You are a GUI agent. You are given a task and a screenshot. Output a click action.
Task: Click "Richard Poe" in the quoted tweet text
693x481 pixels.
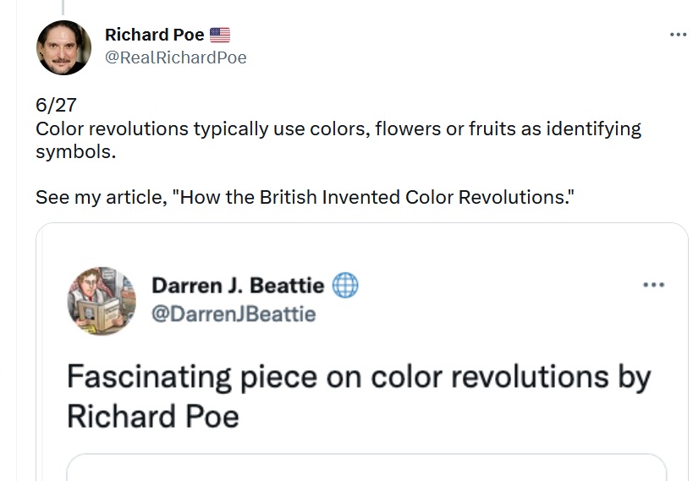click(152, 416)
